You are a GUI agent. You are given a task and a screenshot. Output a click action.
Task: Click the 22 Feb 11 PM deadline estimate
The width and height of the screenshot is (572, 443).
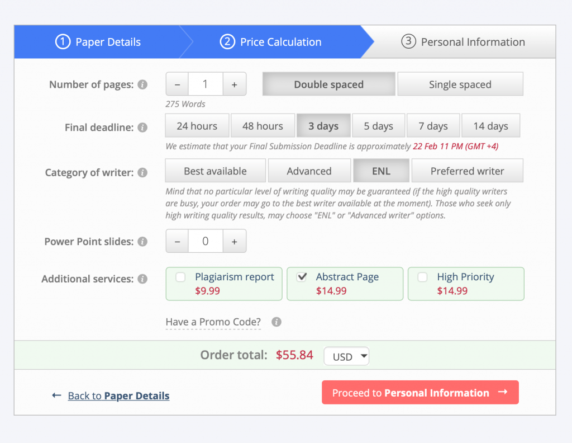point(456,147)
